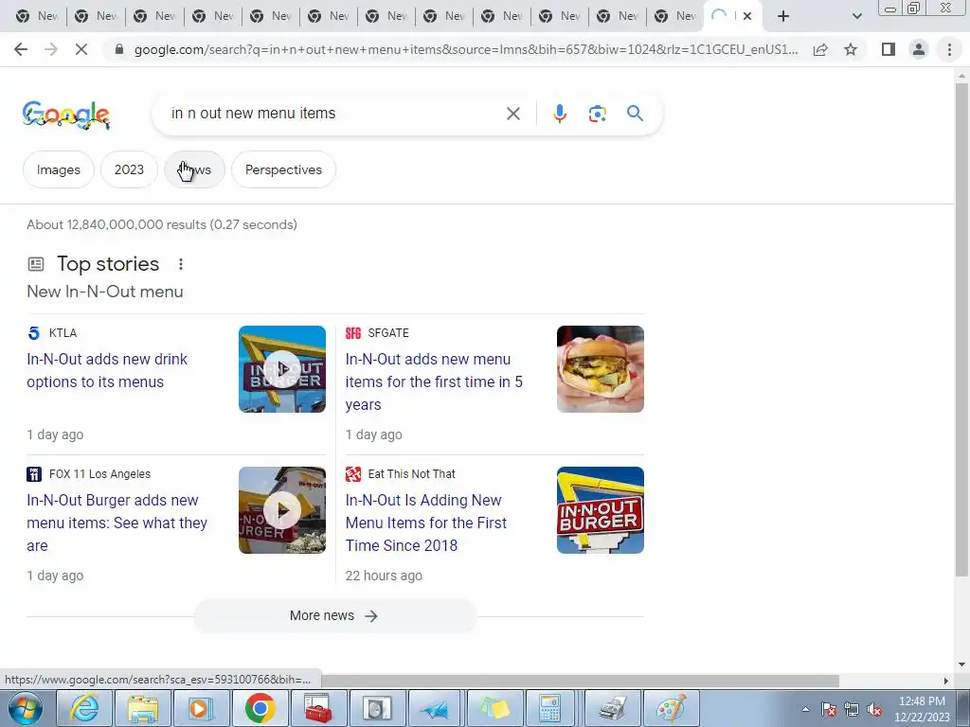Open a new tab with plus button
The height and width of the screenshot is (727, 970).
(x=783, y=16)
